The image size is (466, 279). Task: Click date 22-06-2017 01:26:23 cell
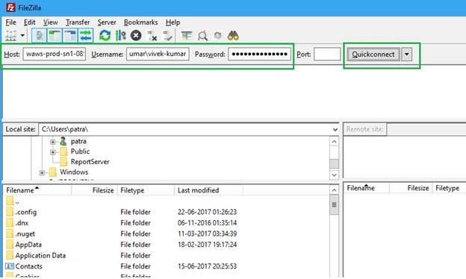click(207, 212)
